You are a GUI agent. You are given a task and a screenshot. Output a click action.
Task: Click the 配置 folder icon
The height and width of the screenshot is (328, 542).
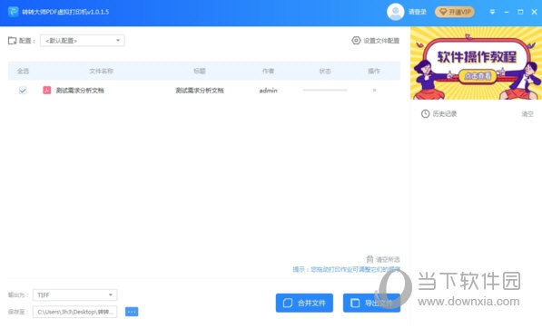tap(12, 41)
